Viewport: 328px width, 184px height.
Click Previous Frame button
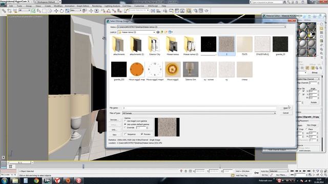tap(296, 171)
